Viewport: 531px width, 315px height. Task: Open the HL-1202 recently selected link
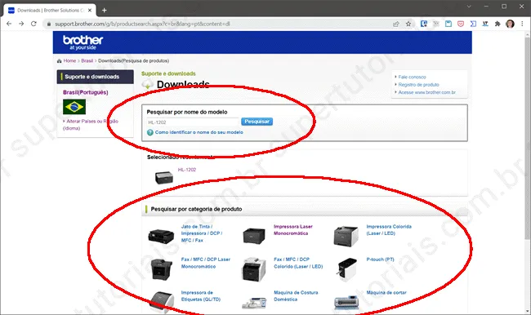click(x=187, y=170)
